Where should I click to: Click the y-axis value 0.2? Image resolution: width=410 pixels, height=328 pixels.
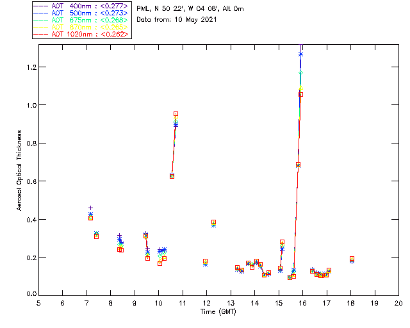(x=31, y=258)
